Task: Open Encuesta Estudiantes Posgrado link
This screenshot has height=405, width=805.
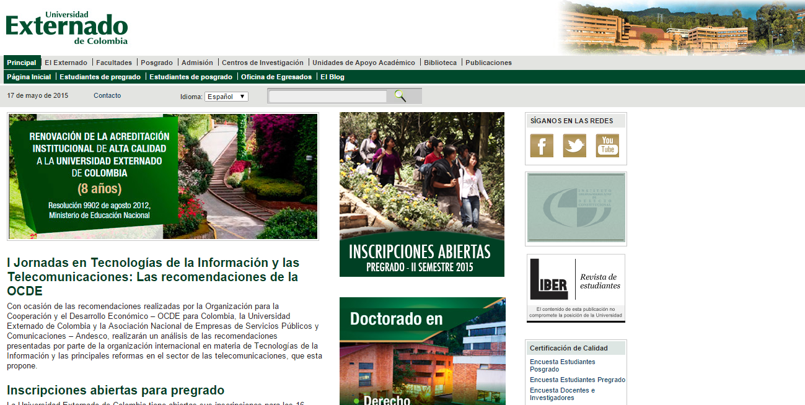Action: (x=562, y=365)
